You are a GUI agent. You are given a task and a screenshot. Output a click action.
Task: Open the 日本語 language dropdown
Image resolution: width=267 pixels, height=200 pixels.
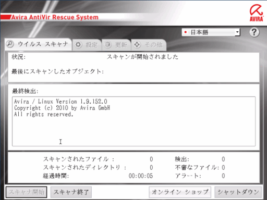click(211, 32)
